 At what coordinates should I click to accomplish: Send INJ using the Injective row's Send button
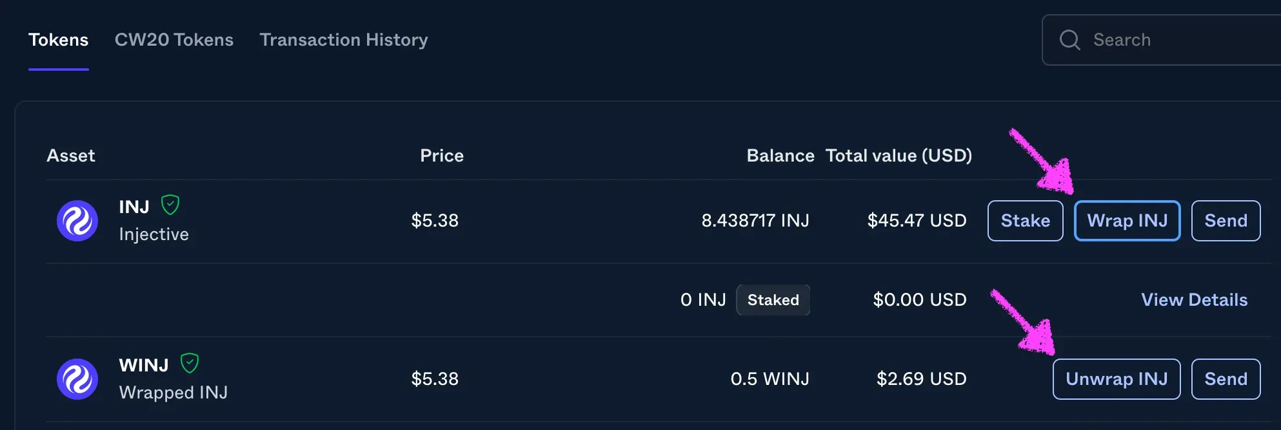point(1226,221)
